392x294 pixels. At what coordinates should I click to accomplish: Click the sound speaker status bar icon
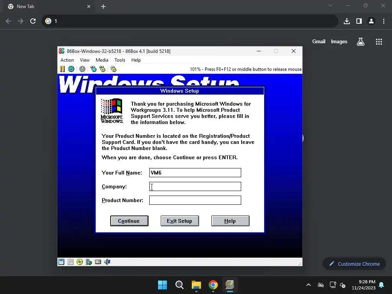tap(107, 262)
